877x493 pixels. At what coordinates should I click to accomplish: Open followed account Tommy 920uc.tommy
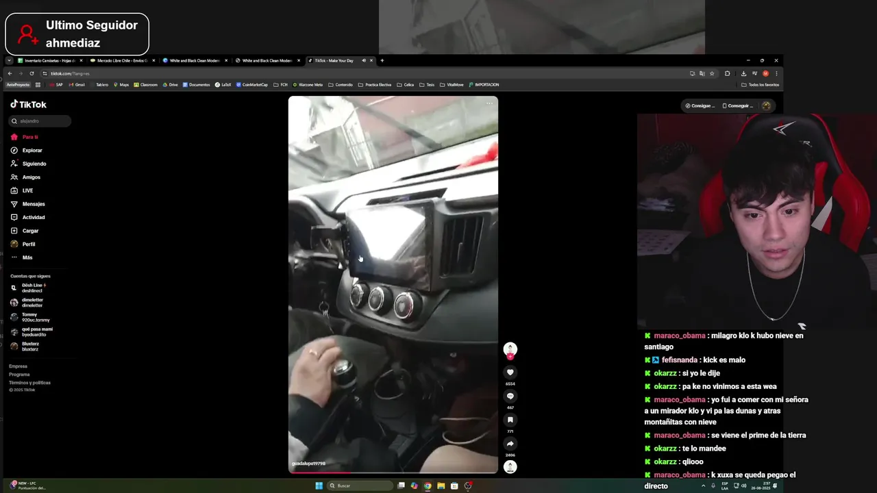click(x=30, y=317)
